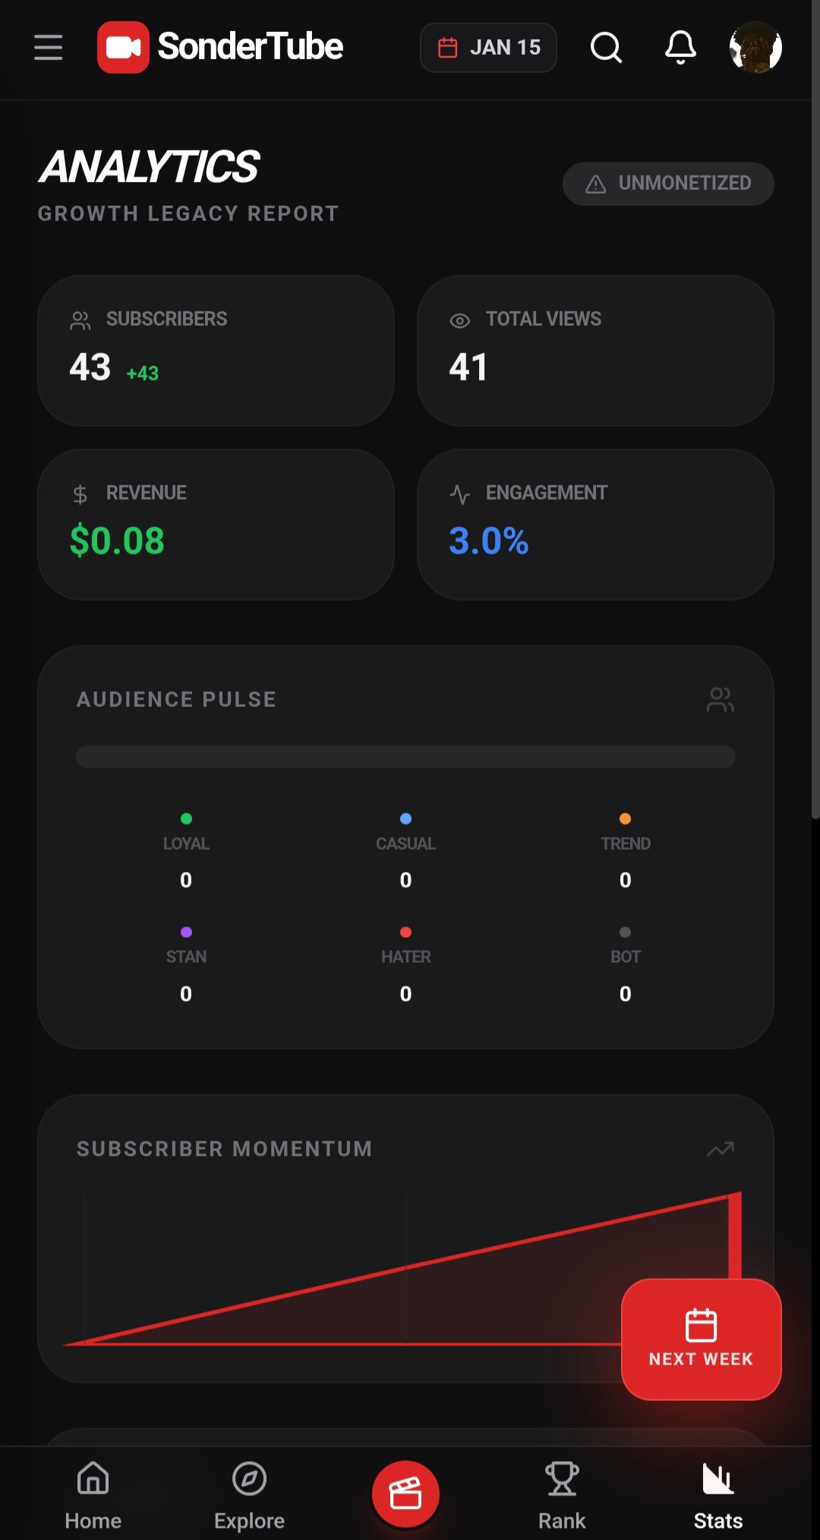Open the JAN 15 date selector

coord(488,47)
